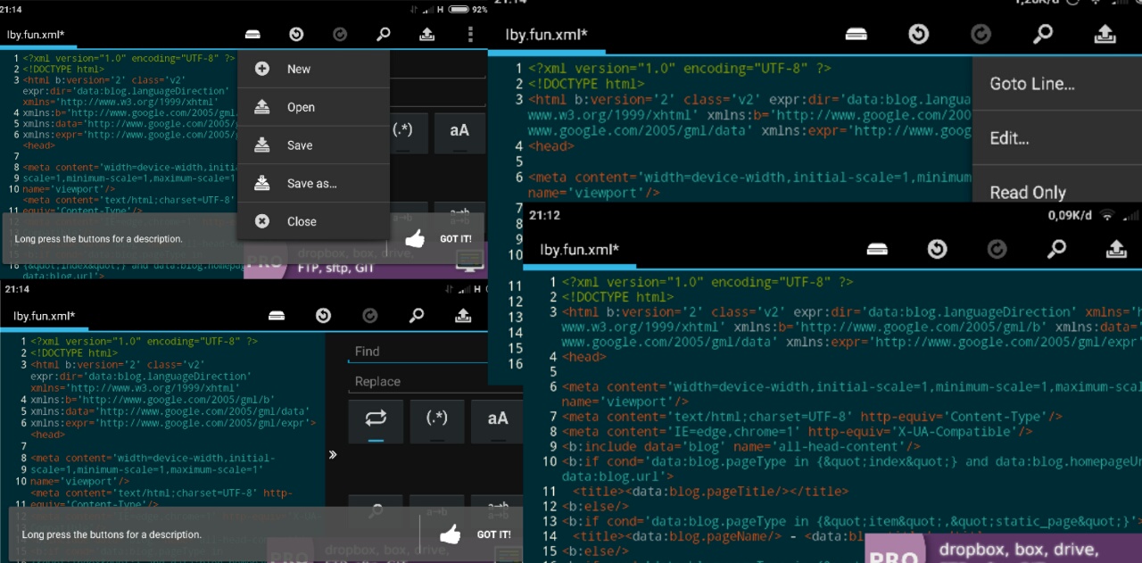The width and height of the screenshot is (1142, 563).
Task: Place cursor on first <b:else/> line, bottom-right
Action: coord(594,506)
